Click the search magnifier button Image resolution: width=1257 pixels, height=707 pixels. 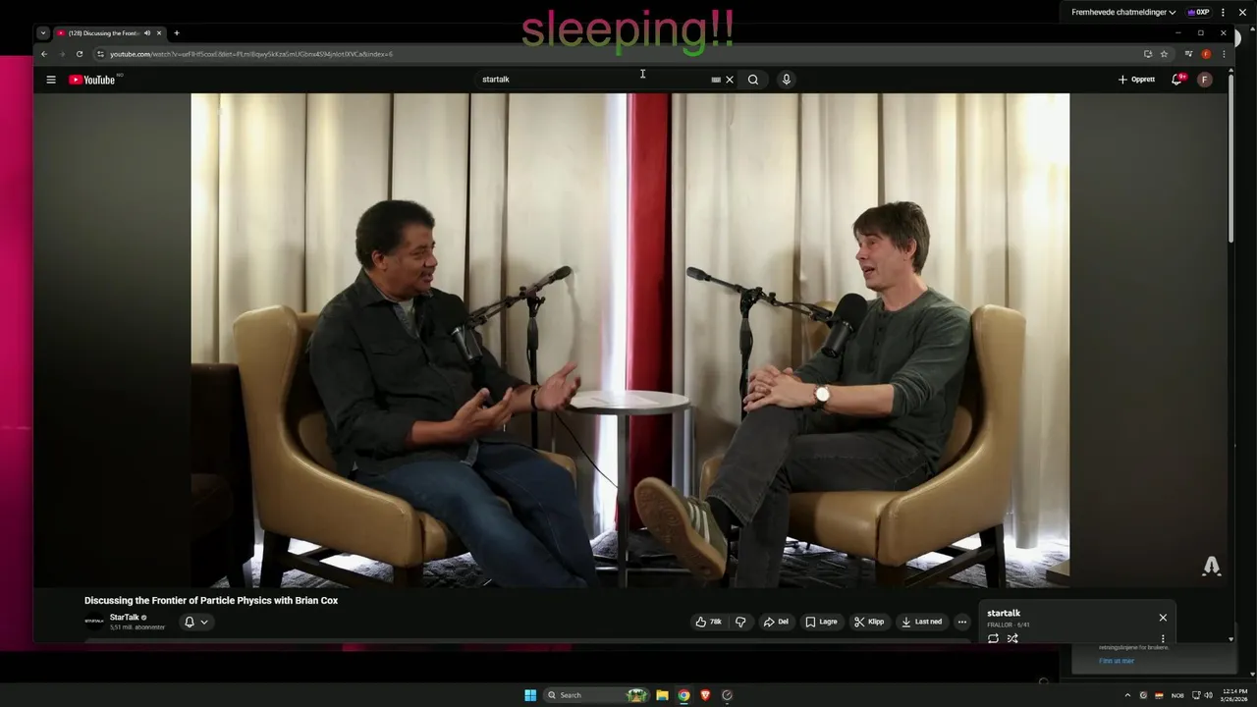coord(753,80)
